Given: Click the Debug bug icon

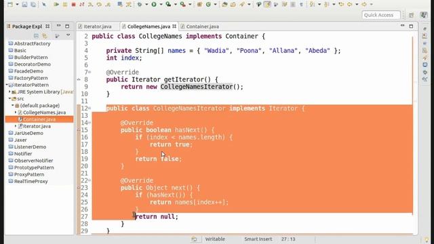Looking at the screenshot, I should tap(140, 4).
